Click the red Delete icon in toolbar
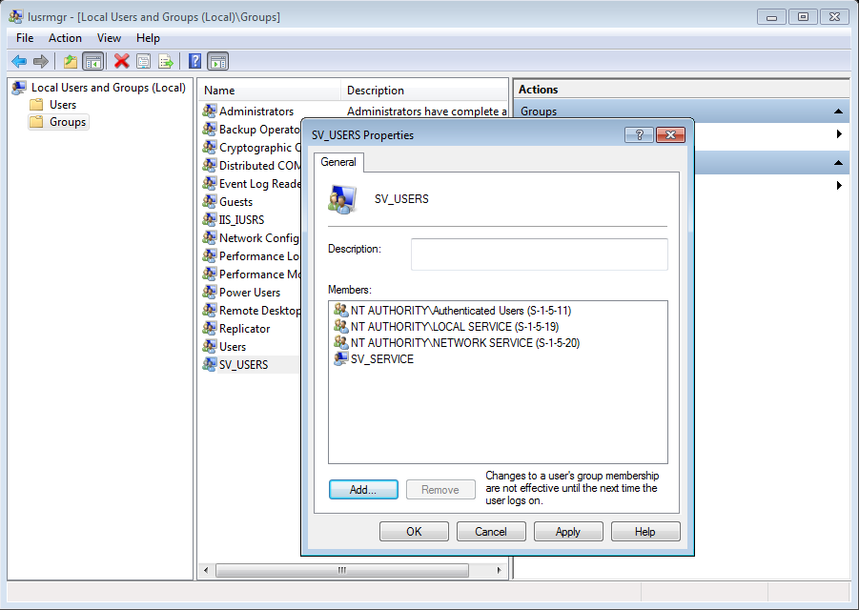Screen dimensions: 859x610 pos(122,61)
